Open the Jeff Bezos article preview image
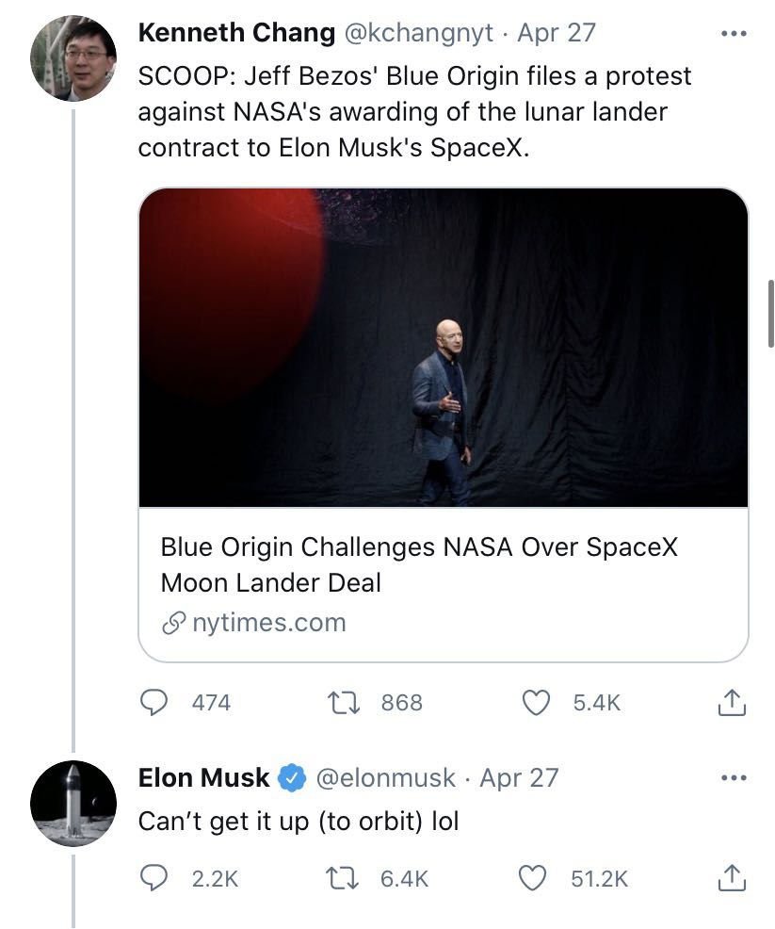The width and height of the screenshot is (775, 929). coord(443,348)
